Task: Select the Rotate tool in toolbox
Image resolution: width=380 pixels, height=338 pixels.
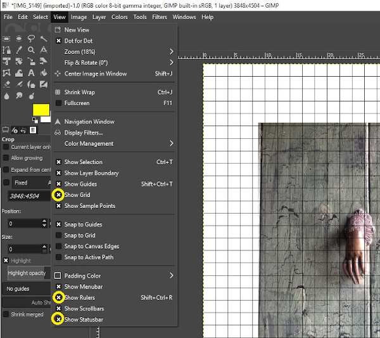Action: [x=19, y=62]
